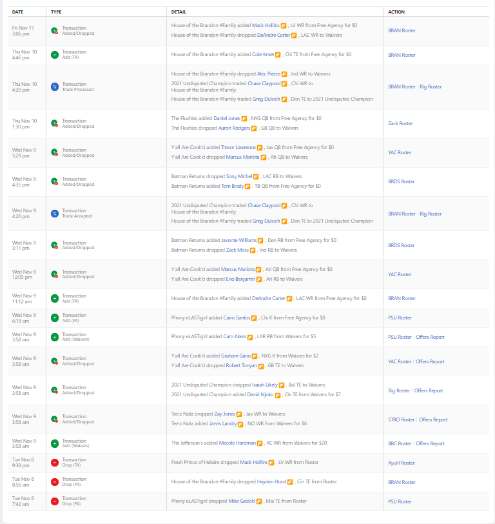Open the Zack Roster link

400,123
